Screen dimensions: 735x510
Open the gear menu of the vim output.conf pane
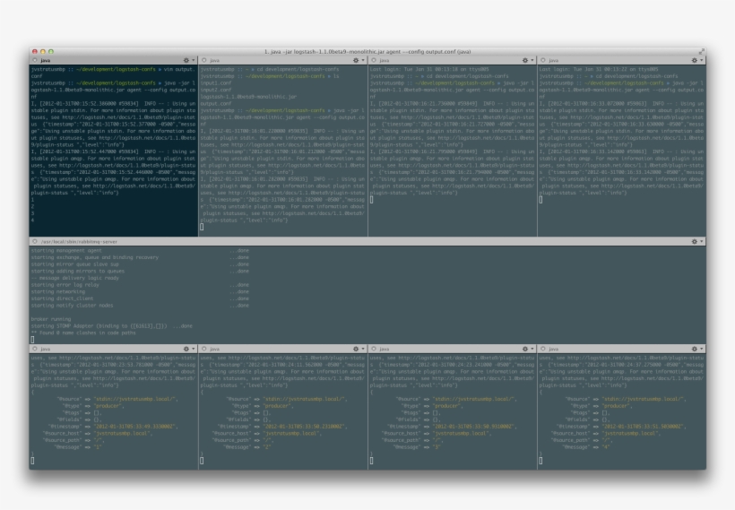pyautogui.click(x=186, y=60)
